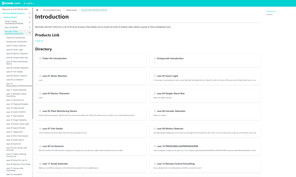Jump to Products Link in table of contents
Image resolution: width=296 pixels, height=177 pixels.
271,11
